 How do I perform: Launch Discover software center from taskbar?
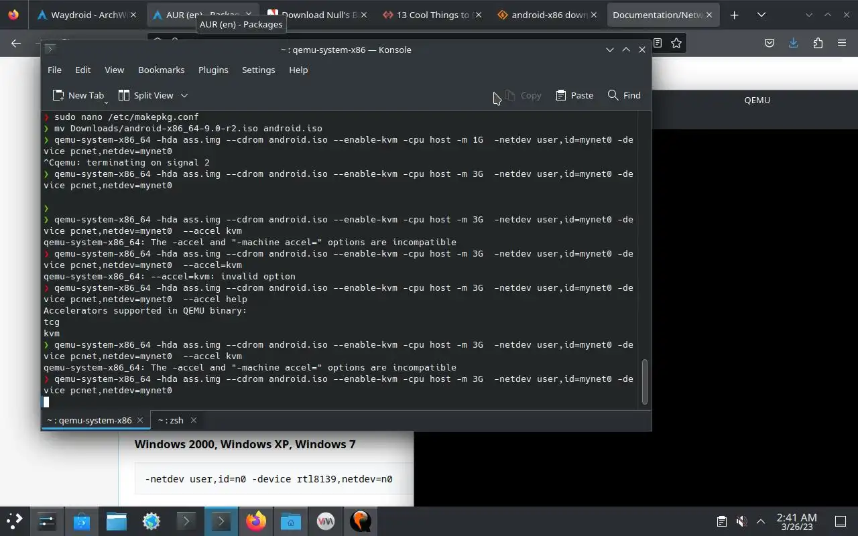pos(82,521)
